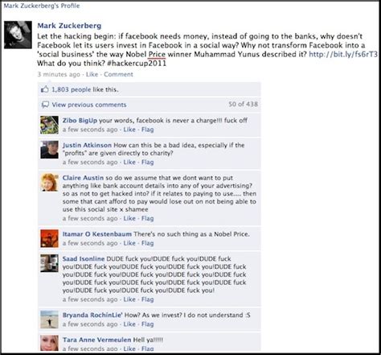
Task: Click Justin Atkinson's avatar image
Action: (x=49, y=150)
